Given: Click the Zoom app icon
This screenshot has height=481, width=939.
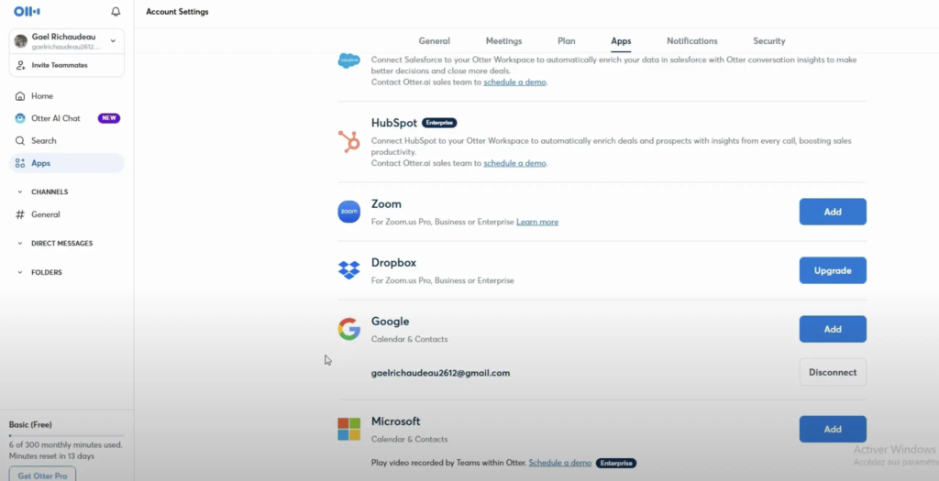Looking at the screenshot, I should pyautogui.click(x=349, y=212).
